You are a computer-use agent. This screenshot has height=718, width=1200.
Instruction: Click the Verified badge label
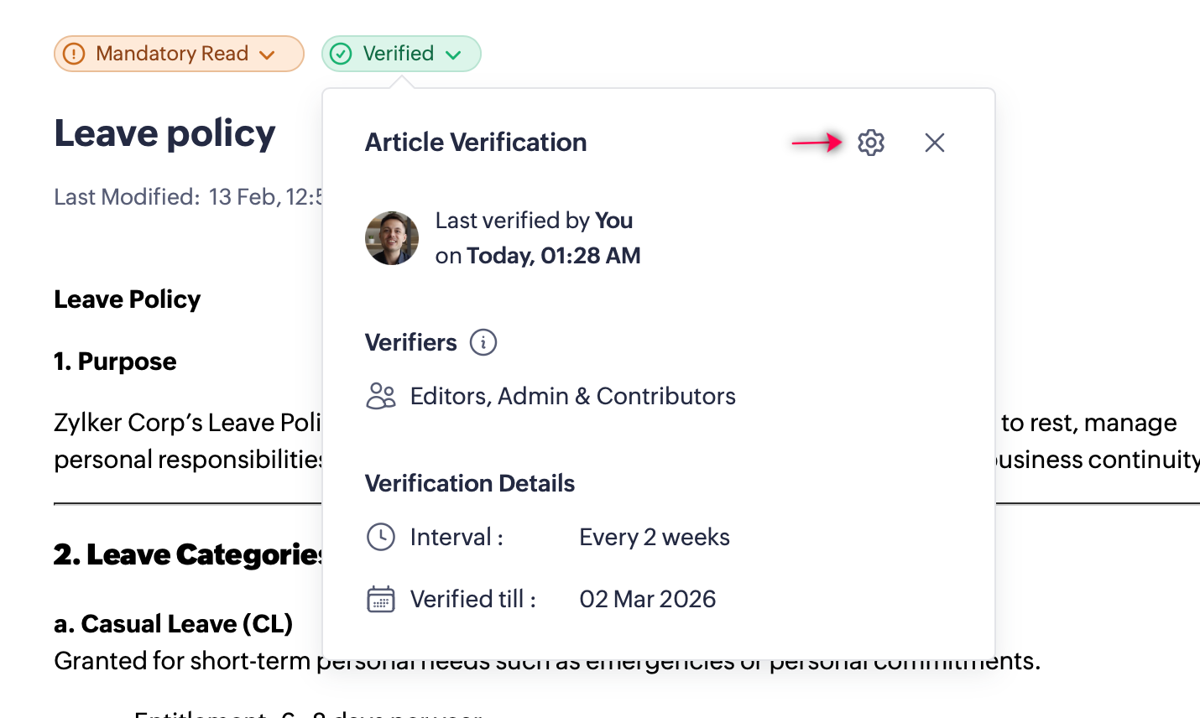coord(399,54)
